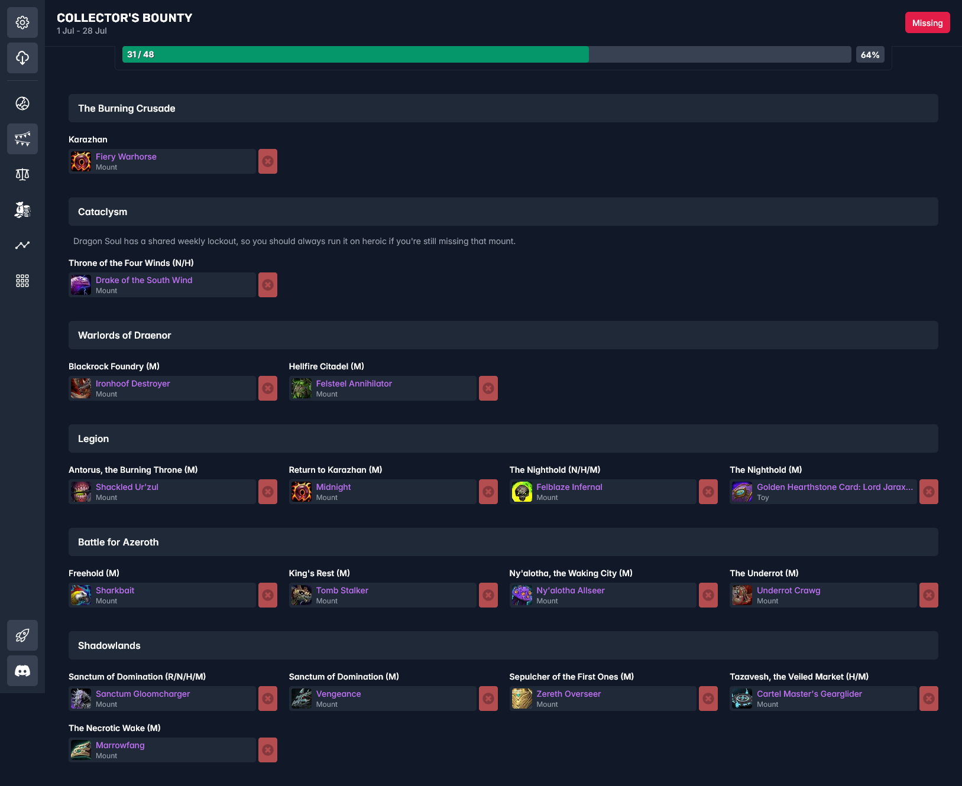Screen dimensions: 962x786
Task: Collapse the Legion section header
Action: [x=503, y=439]
